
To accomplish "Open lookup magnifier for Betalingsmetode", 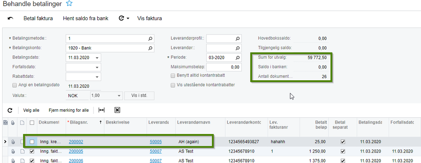I will click(151, 39).
